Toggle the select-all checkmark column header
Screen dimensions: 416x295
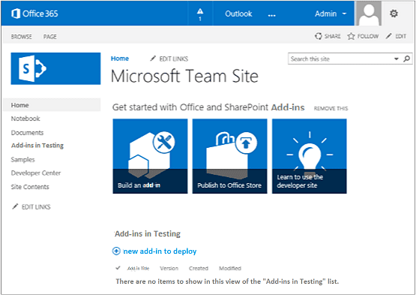(118, 268)
